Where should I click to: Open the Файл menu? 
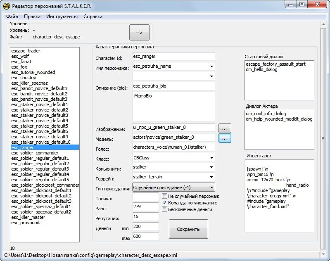tap(12, 17)
